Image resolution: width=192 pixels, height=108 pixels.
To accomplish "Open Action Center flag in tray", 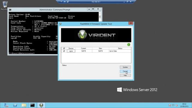I will (x=173, y=105).
